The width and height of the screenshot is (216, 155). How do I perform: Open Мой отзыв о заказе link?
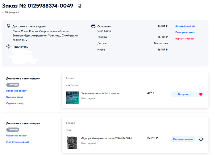18,142
